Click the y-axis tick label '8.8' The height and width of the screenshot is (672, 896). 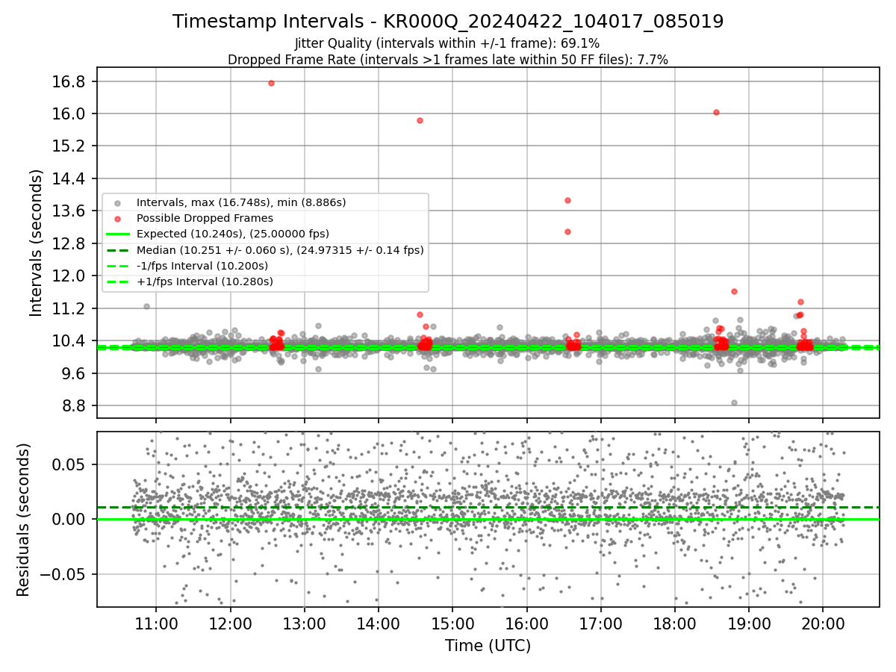(x=75, y=405)
